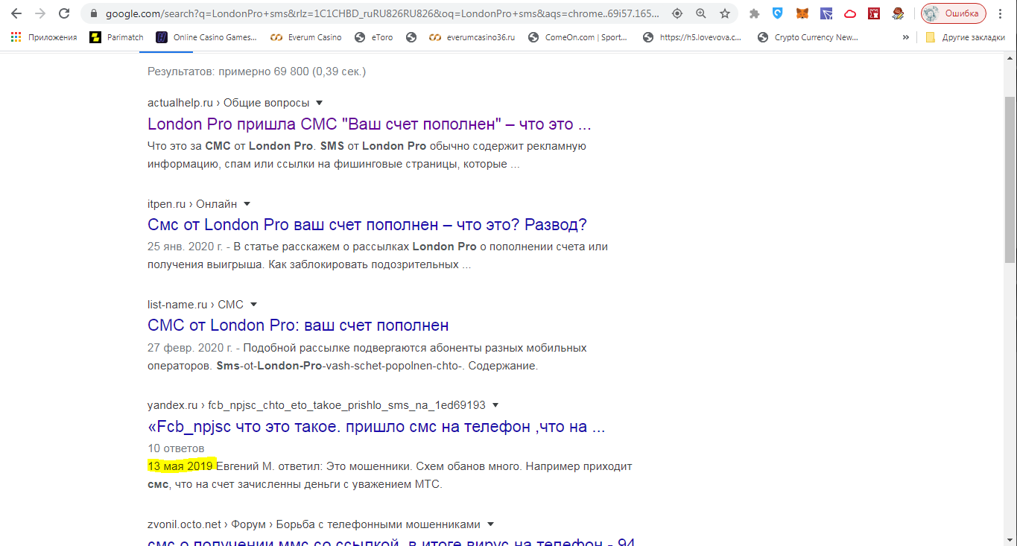Open the zoom magnifier in address bar
The width and height of the screenshot is (1017, 546).
[x=701, y=13]
